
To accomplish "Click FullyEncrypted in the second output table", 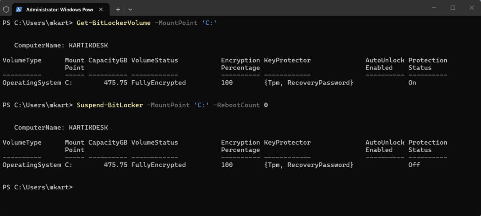I will pyautogui.click(x=158, y=165).
